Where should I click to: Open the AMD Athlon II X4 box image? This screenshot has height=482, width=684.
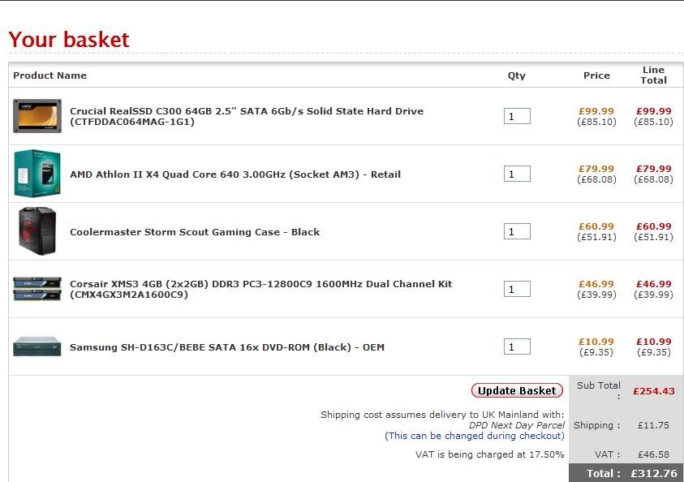37,174
